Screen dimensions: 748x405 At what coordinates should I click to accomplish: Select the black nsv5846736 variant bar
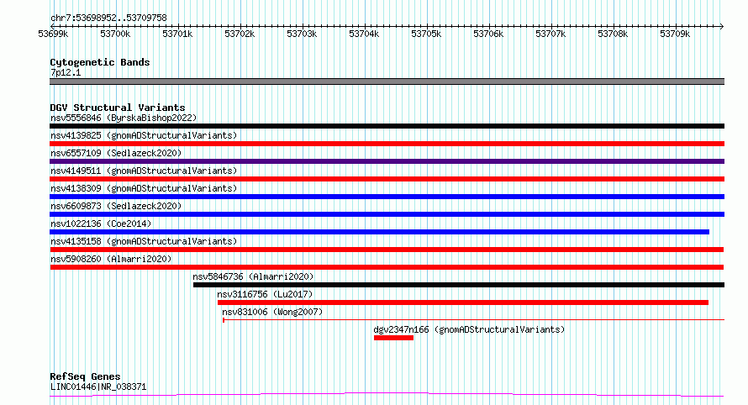tap(459, 285)
